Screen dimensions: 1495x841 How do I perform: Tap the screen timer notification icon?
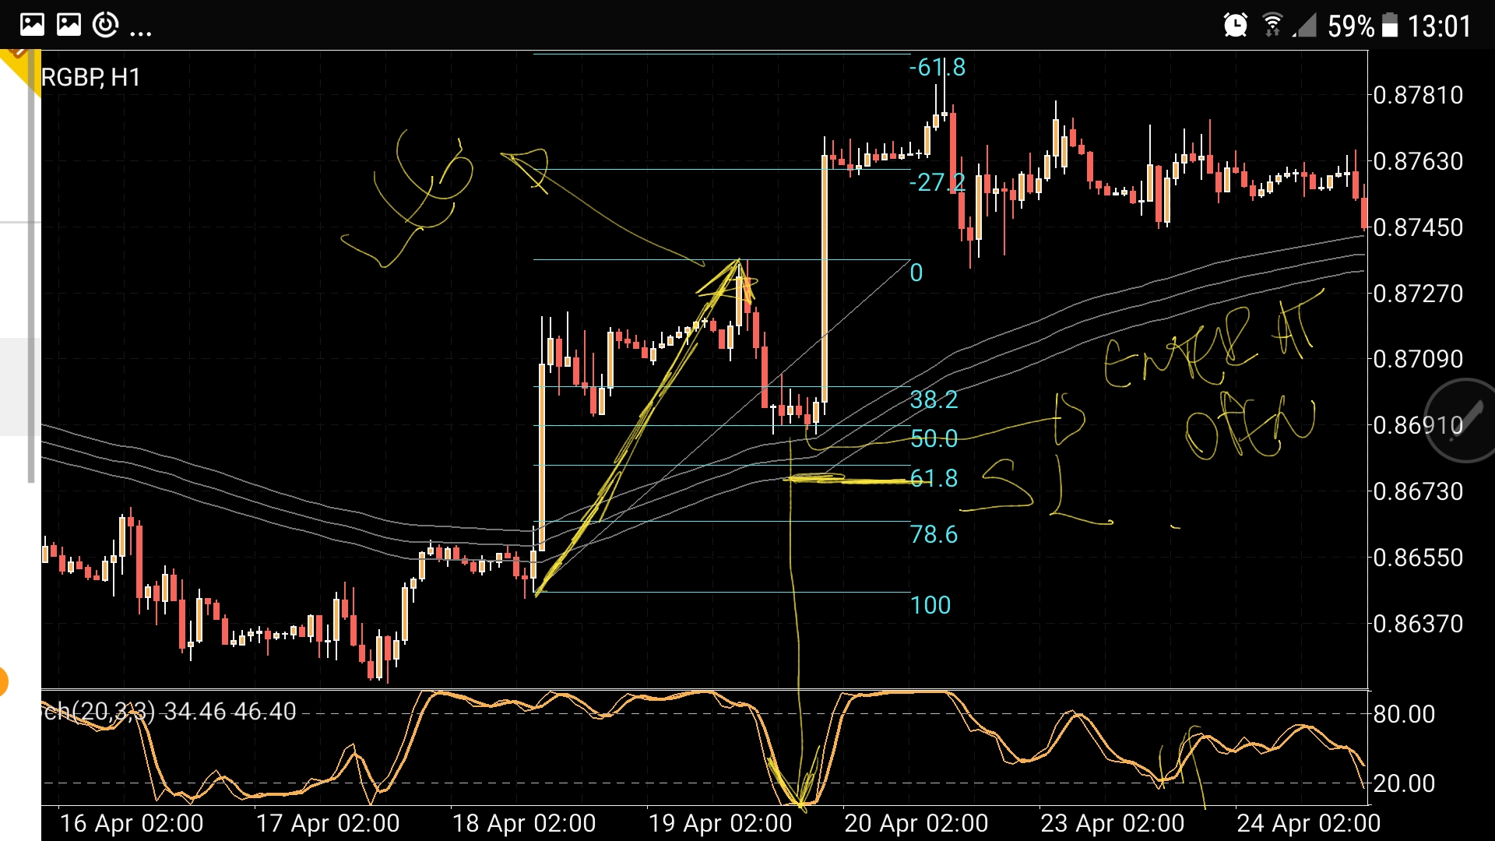(106, 23)
